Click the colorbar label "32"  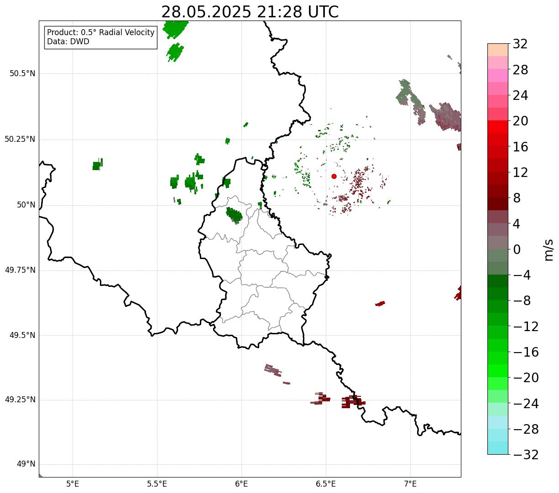(520, 44)
